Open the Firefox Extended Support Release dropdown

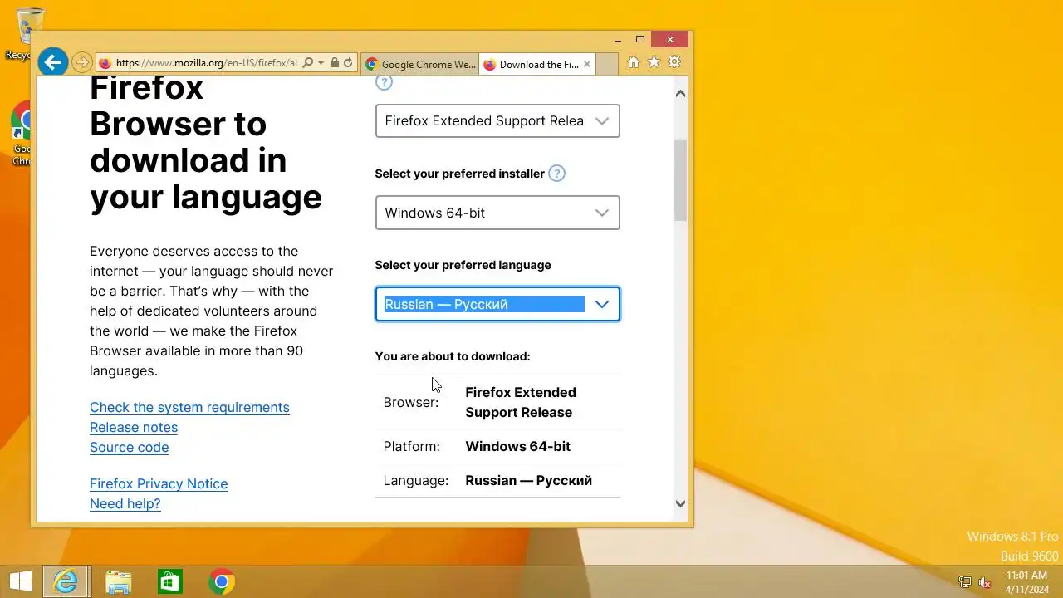point(497,121)
